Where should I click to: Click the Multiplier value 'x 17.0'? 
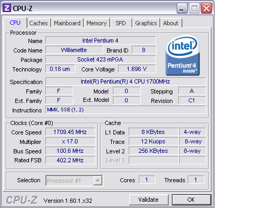coord(70,141)
